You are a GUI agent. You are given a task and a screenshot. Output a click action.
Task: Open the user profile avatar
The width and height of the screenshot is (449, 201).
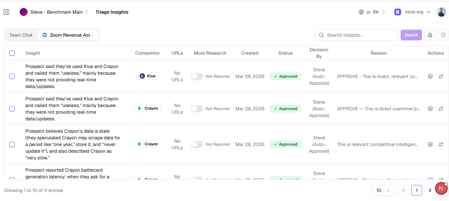click(441, 12)
